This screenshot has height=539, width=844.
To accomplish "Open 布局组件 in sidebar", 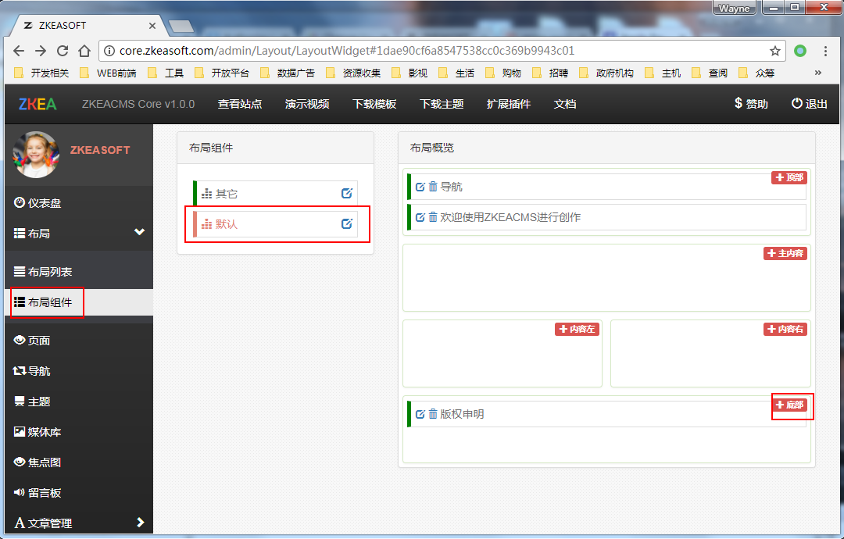I will coord(79,302).
